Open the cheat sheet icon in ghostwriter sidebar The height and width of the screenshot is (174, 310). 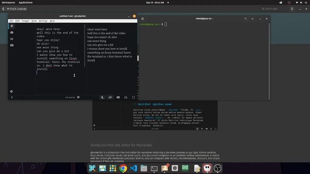(12, 45)
